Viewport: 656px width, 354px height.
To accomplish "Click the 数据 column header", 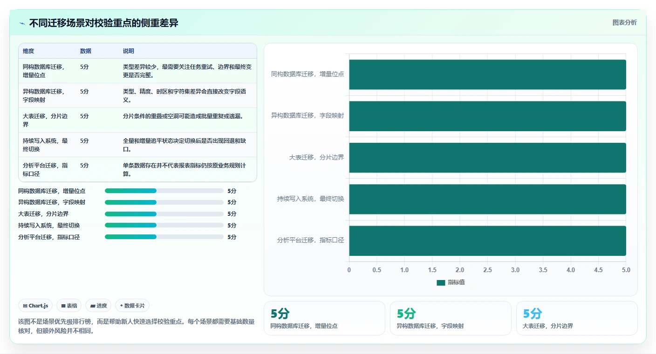I will tap(86, 51).
